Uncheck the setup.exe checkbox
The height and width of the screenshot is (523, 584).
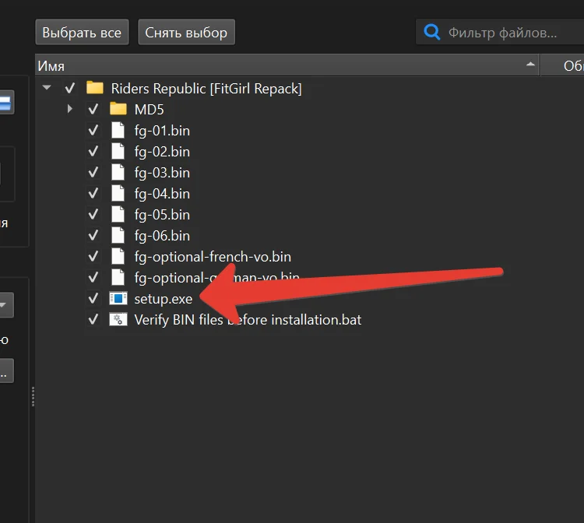[93, 298]
